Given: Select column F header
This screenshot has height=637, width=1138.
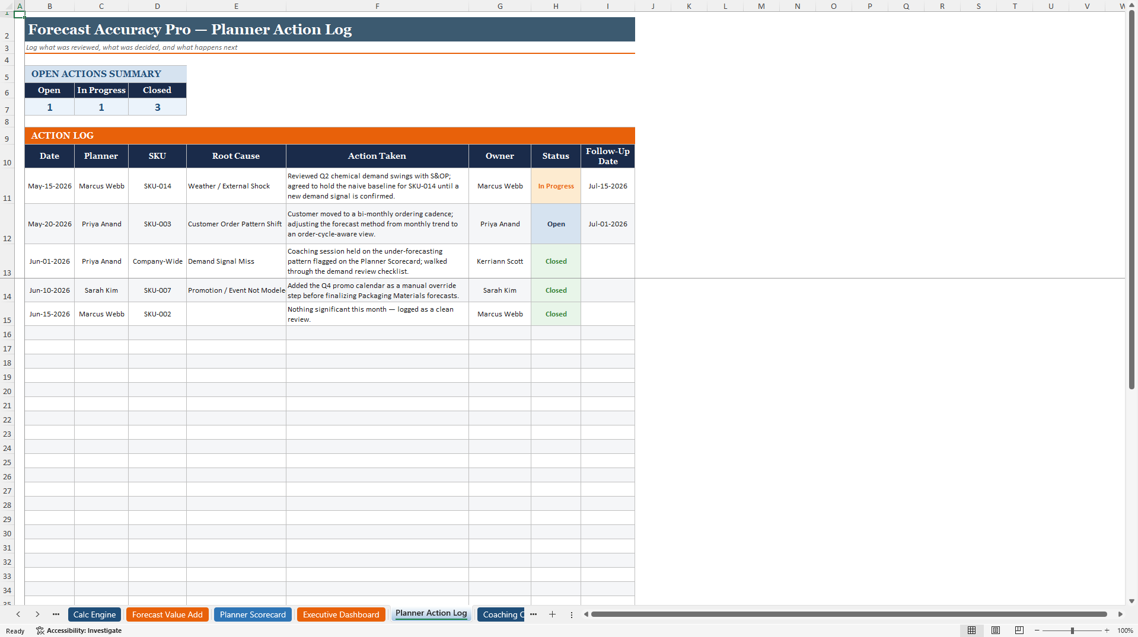Looking at the screenshot, I should [x=377, y=6].
